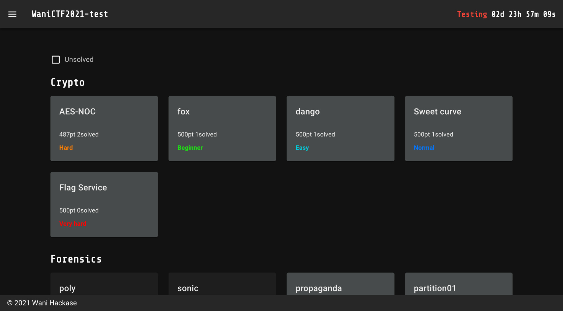Click the Hard difficulty label on AES-NOC

[66, 147]
